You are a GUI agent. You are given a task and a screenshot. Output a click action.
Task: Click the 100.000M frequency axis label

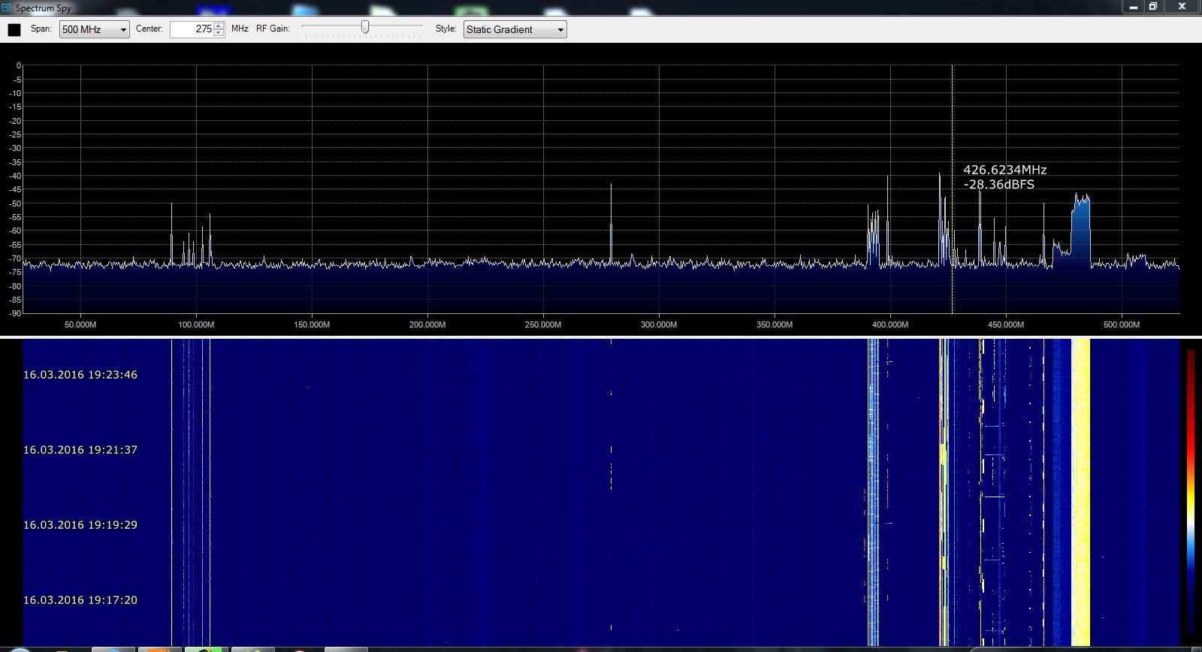(x=196, y=324)
